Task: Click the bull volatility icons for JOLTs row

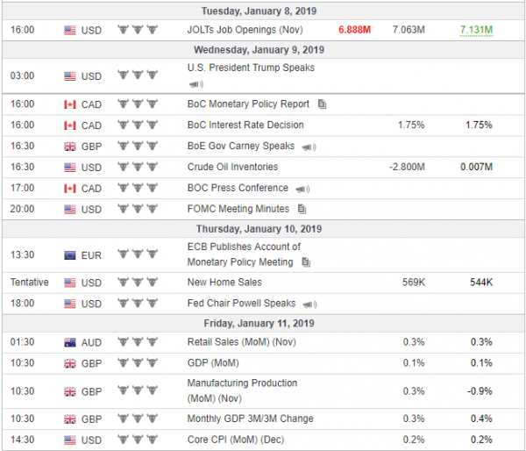Action: 138,30
